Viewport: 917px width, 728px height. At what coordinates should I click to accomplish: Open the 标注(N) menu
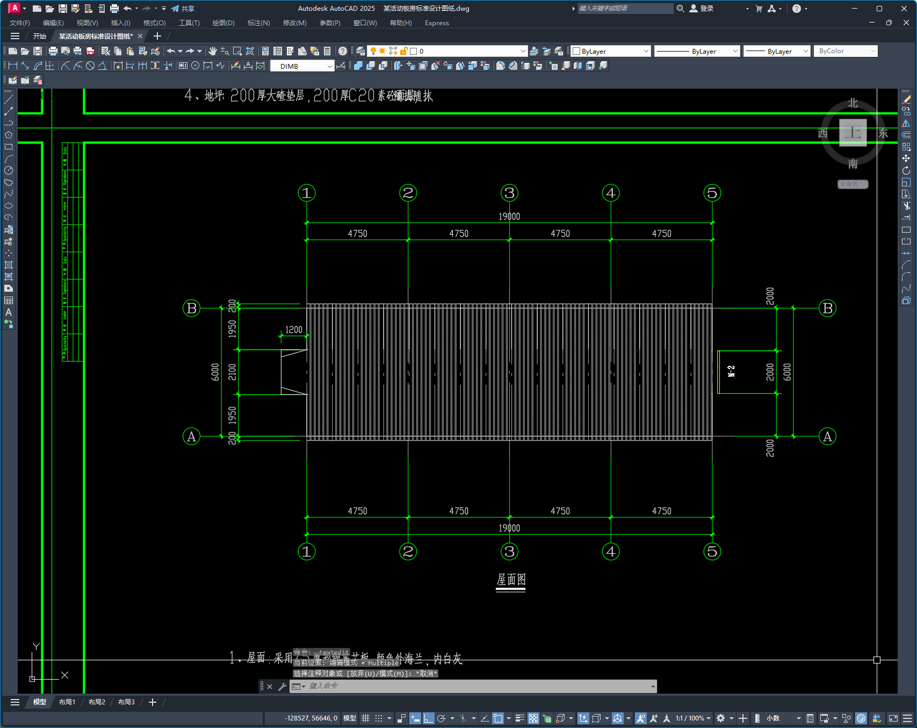click(x=258, y=23)
